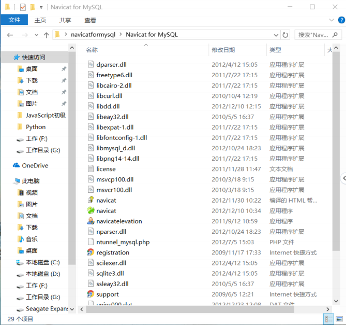Click the navigation pane scrollbar down arrow
The image size is (346, 325).
pos(72,309)
